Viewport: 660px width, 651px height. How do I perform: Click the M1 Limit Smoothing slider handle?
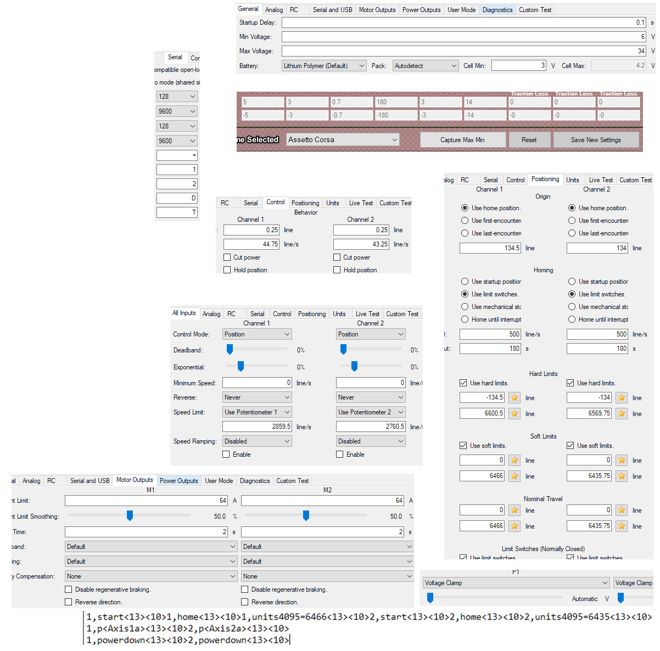coord(130,515)
